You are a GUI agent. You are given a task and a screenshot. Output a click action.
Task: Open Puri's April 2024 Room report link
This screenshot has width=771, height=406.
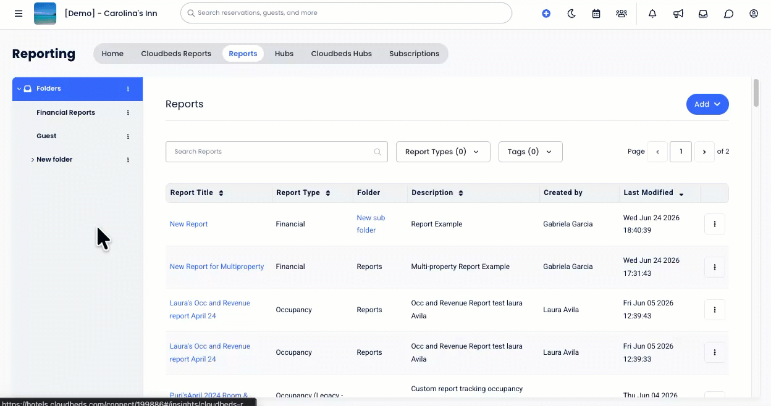(x=209, y=396)
